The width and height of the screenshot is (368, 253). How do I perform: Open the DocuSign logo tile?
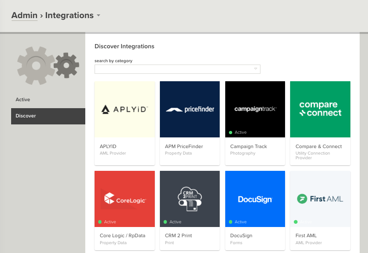click(255, 199)
